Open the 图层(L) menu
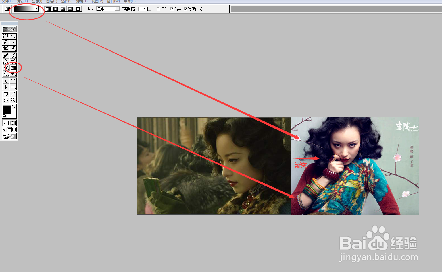The width and height of the screenshot is (442, 272). (x=52, y=1)
